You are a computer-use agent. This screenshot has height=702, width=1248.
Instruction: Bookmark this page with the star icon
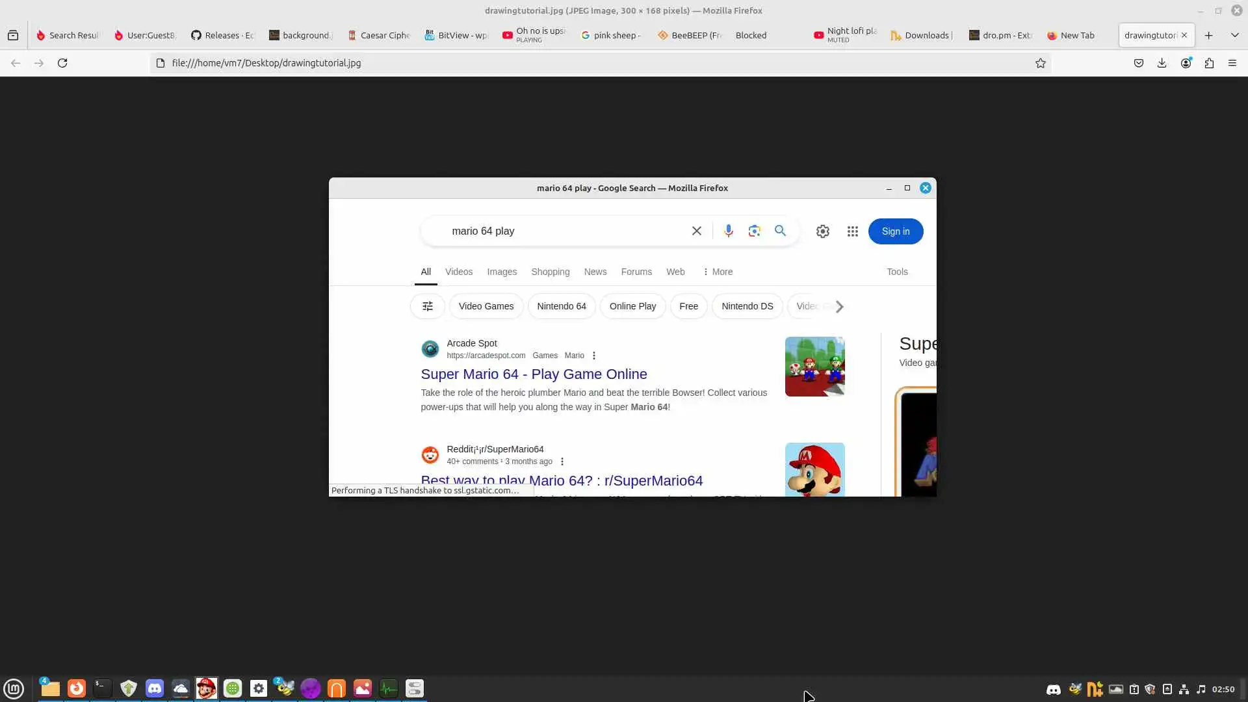1041,63
